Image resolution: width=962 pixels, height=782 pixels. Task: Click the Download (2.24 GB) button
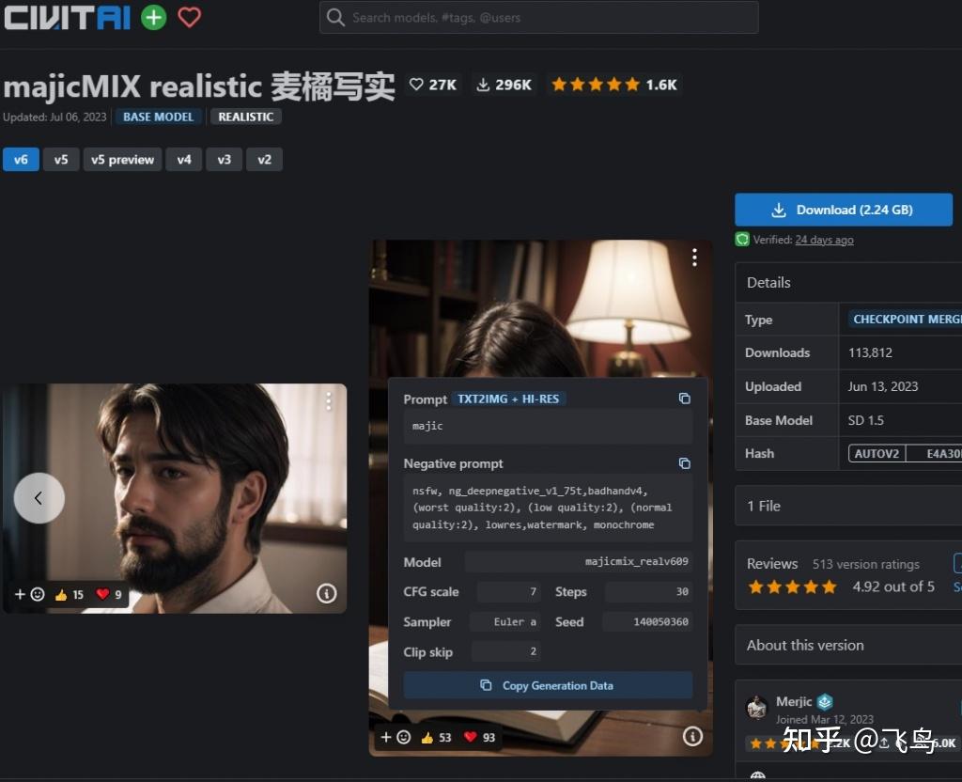[x=843, y=209]
